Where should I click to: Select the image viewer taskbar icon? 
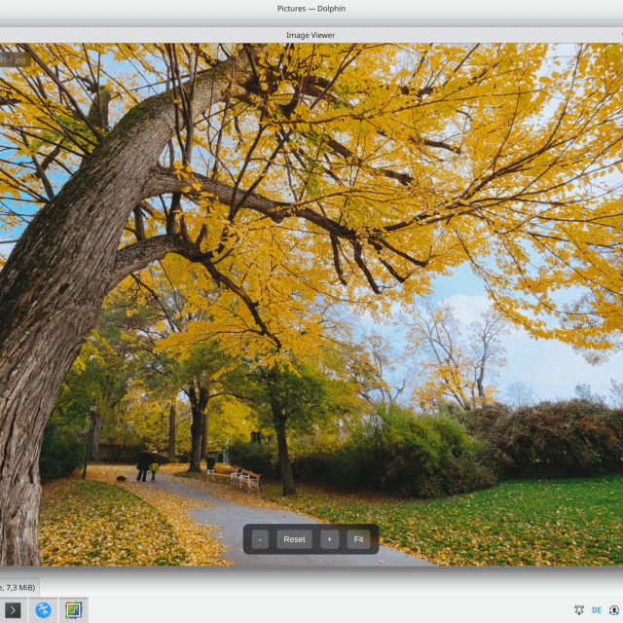(x=73, y=610)
